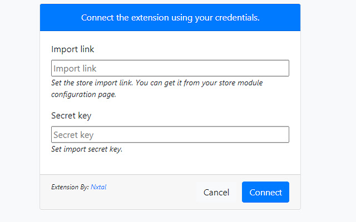Click the header title about connecting the extension
The width and height of the screenshot is (356, 222).
[x=170, y=17]
